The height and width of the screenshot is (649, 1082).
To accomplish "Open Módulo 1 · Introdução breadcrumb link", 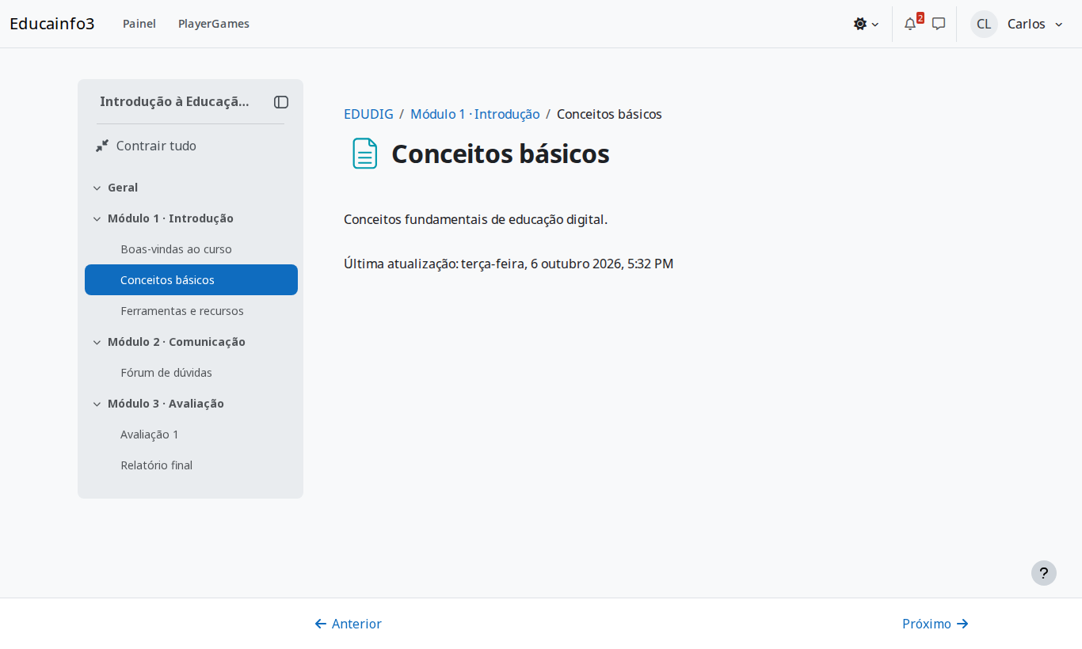I will [x=475, y=114].
